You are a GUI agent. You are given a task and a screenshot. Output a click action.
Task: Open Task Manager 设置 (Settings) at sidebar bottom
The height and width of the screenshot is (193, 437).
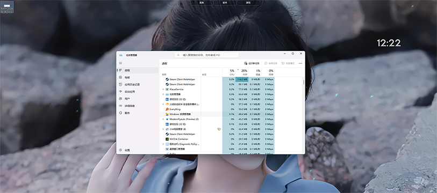pyautogui.click(x=138, y=150)
